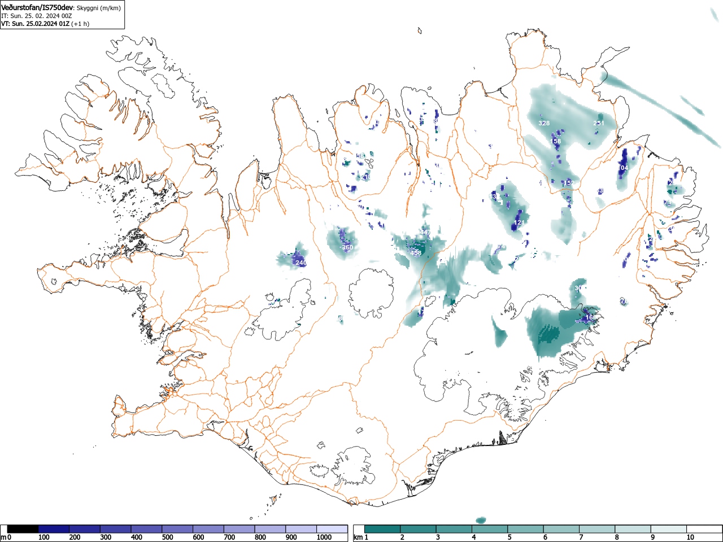The width and height of the screenshot is (723, 542).
Task: Click the 1000 m lightest blue swatch
Action: click(332, 529)
